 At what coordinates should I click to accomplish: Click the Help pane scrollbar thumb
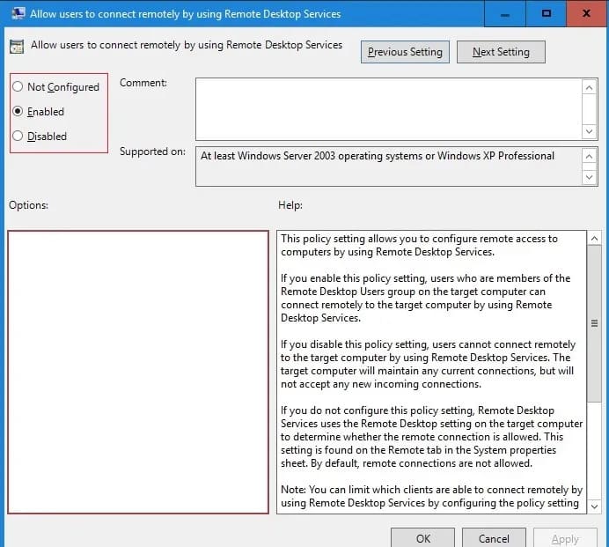tap(594, 323)
